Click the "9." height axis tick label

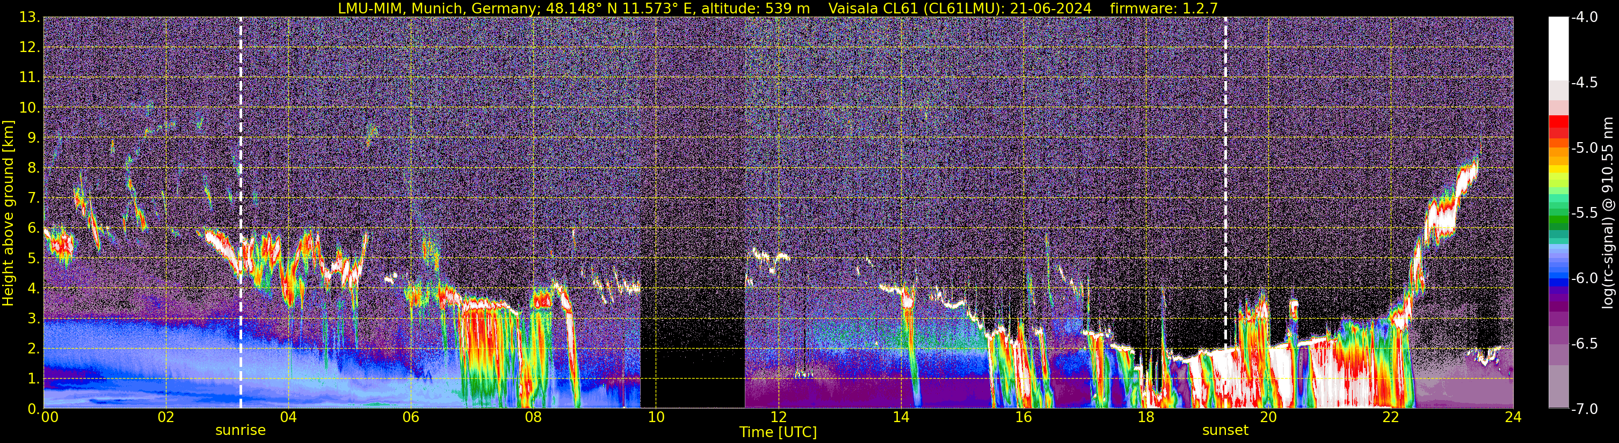(33, 138)
